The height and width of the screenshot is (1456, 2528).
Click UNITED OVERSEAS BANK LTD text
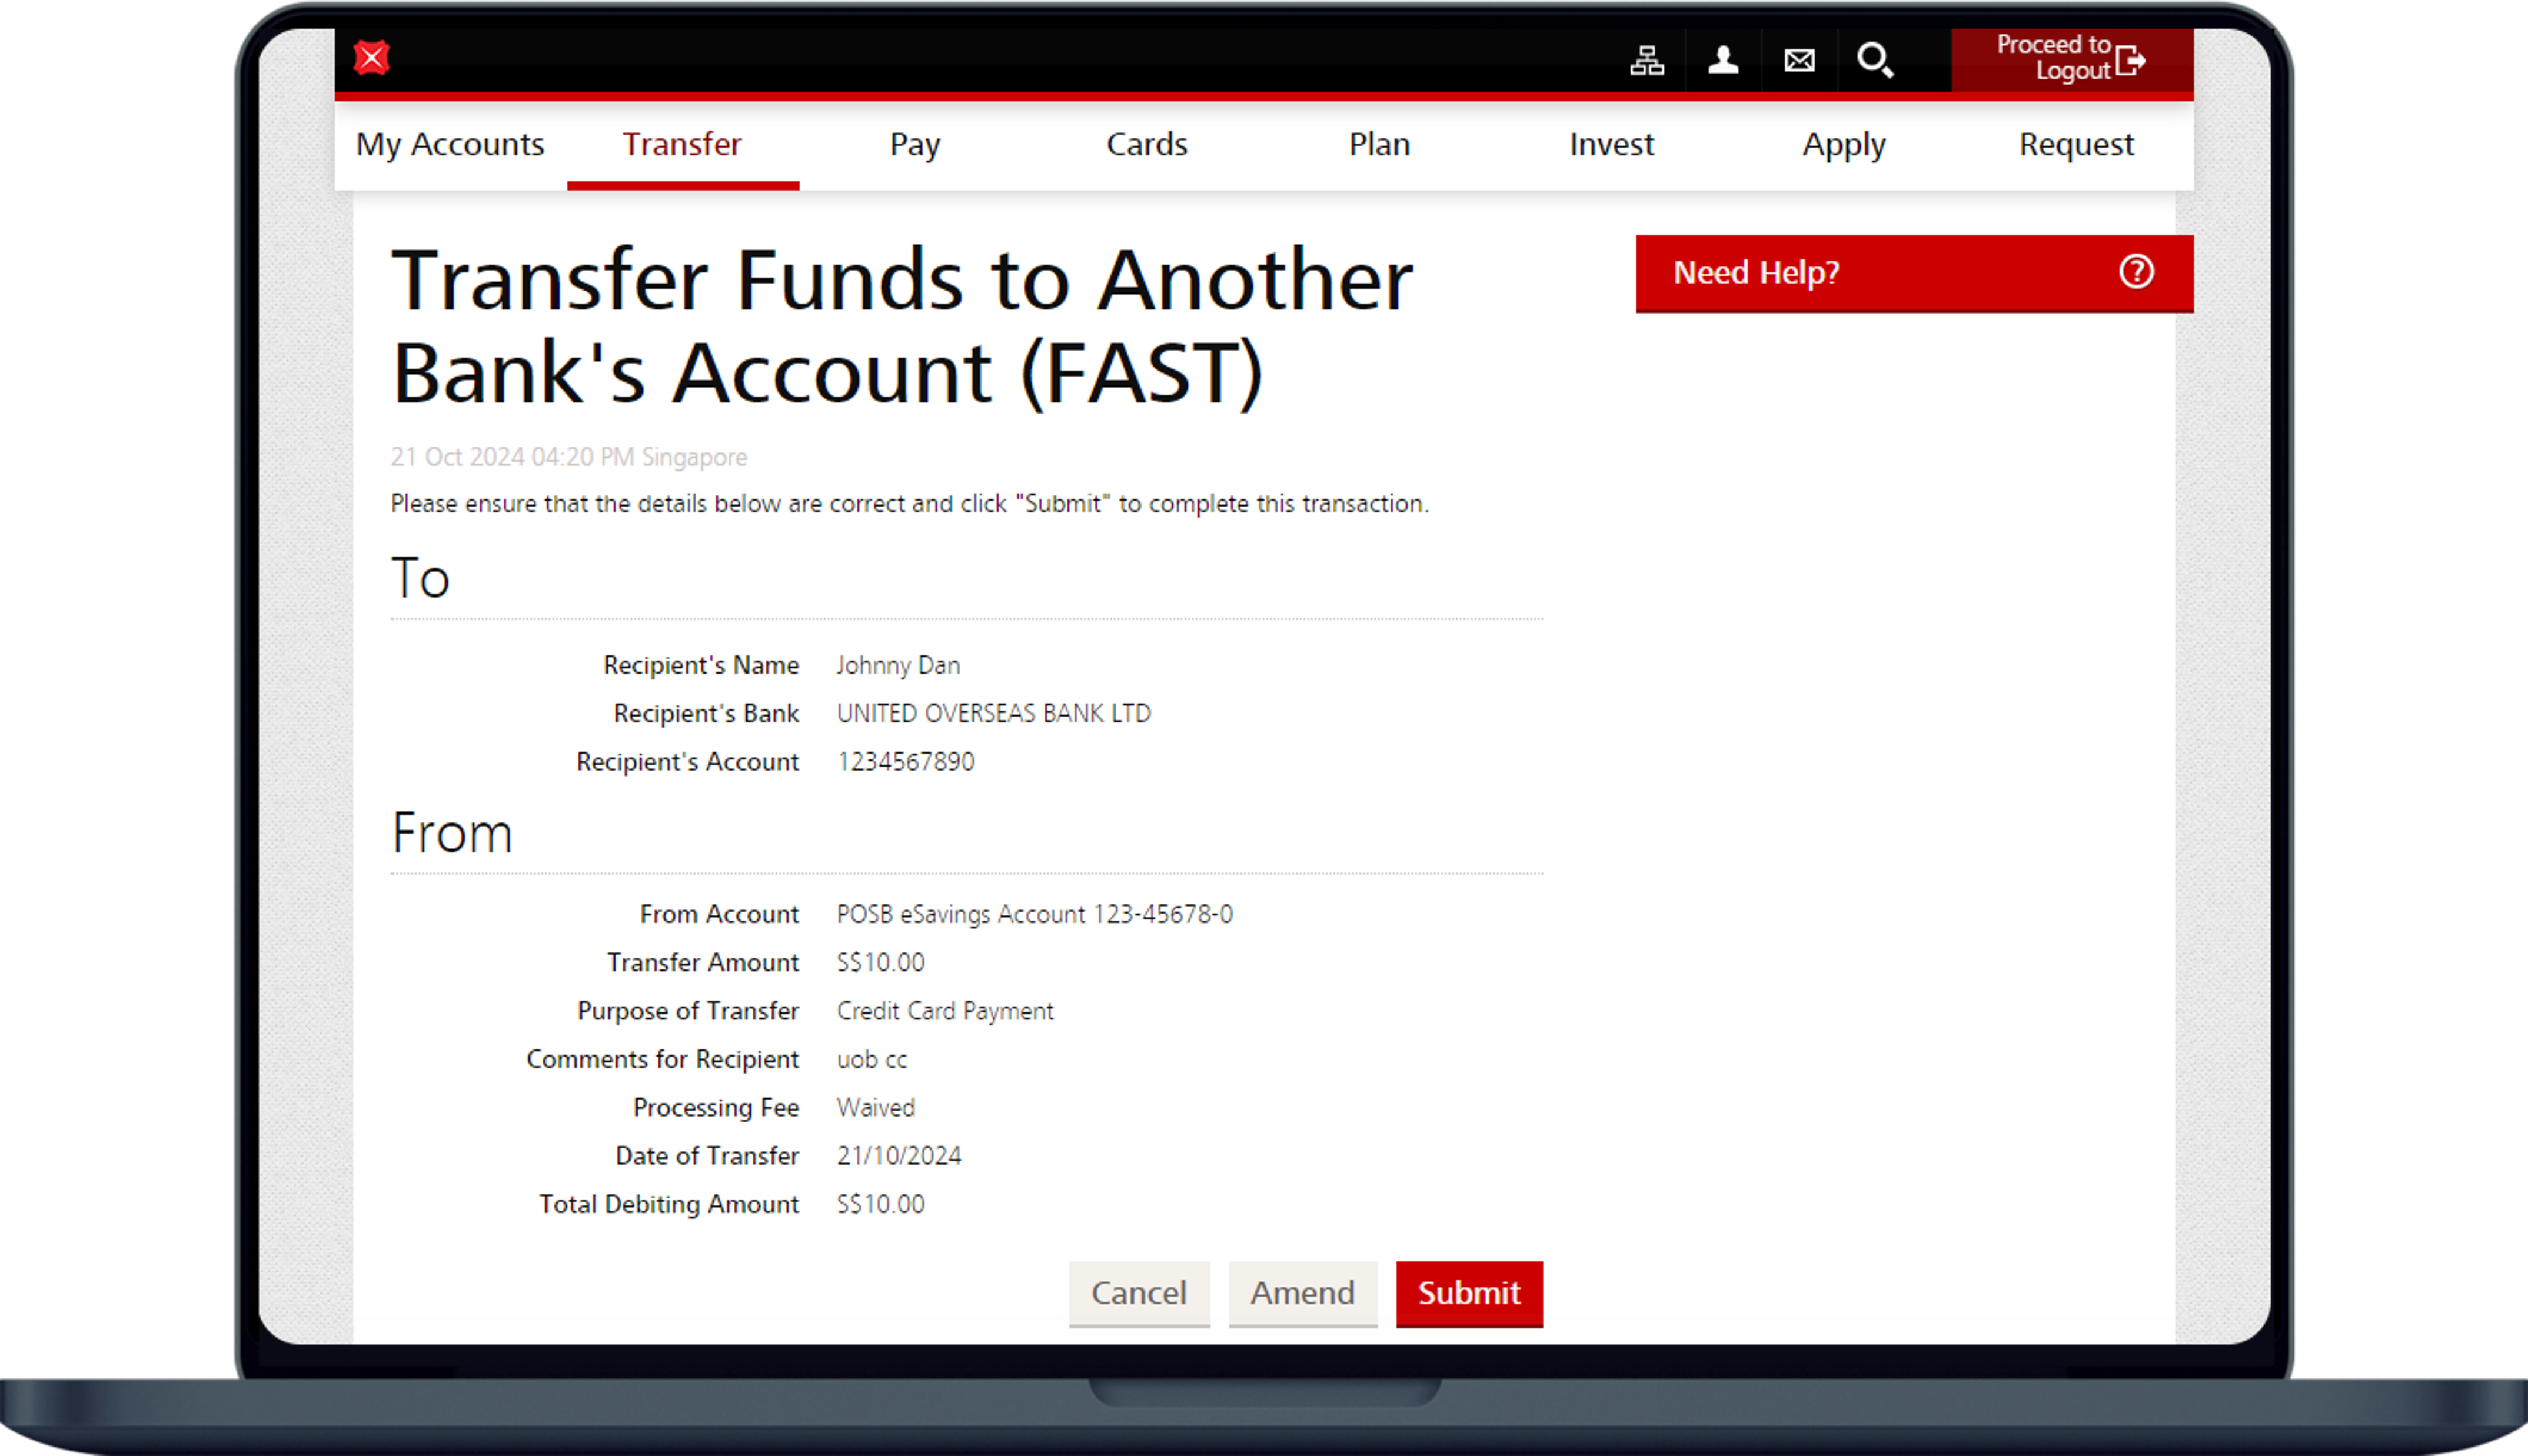pyautogui.click(x=993, y=714)
